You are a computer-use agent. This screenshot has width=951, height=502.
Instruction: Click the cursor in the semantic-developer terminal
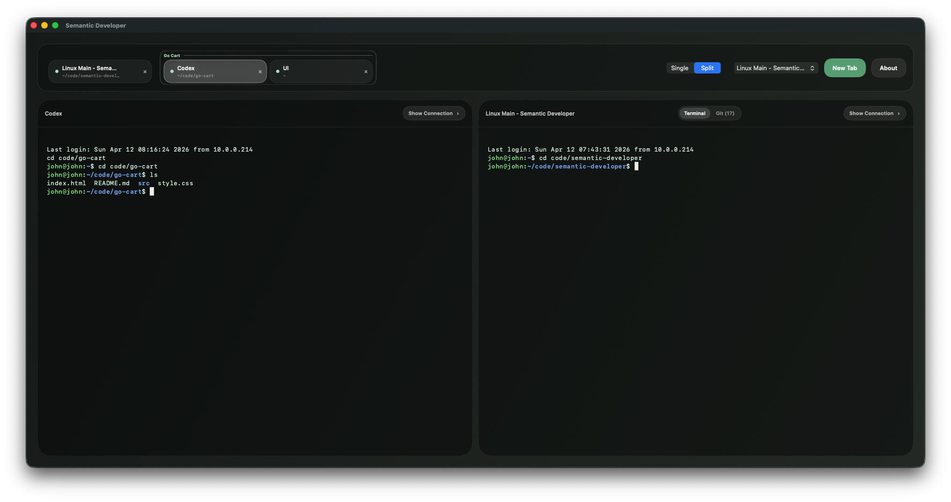(x=637, y=166)
